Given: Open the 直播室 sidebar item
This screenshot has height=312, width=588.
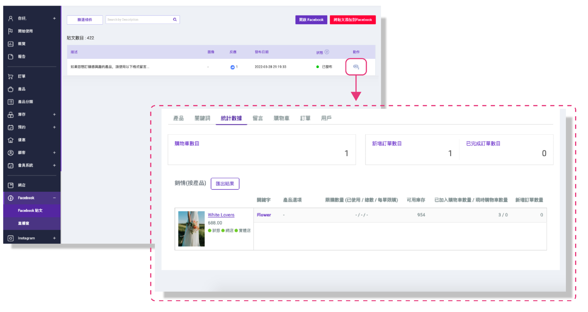Looking at the screenshot, I should click(32, 223).
